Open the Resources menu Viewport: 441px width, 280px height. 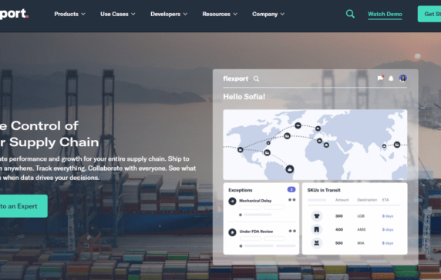[220, 14]
